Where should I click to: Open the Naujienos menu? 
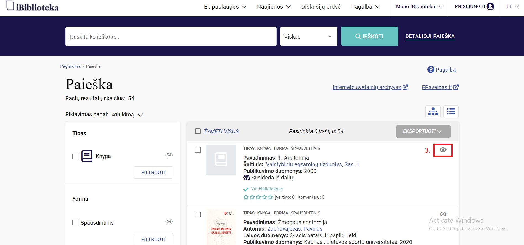tap(274, 7)
